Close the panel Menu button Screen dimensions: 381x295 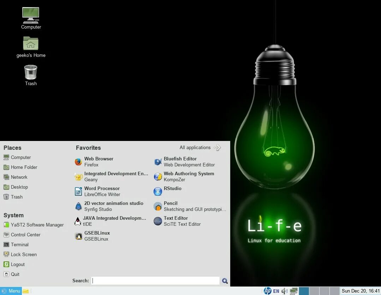[x=11, y=291]
